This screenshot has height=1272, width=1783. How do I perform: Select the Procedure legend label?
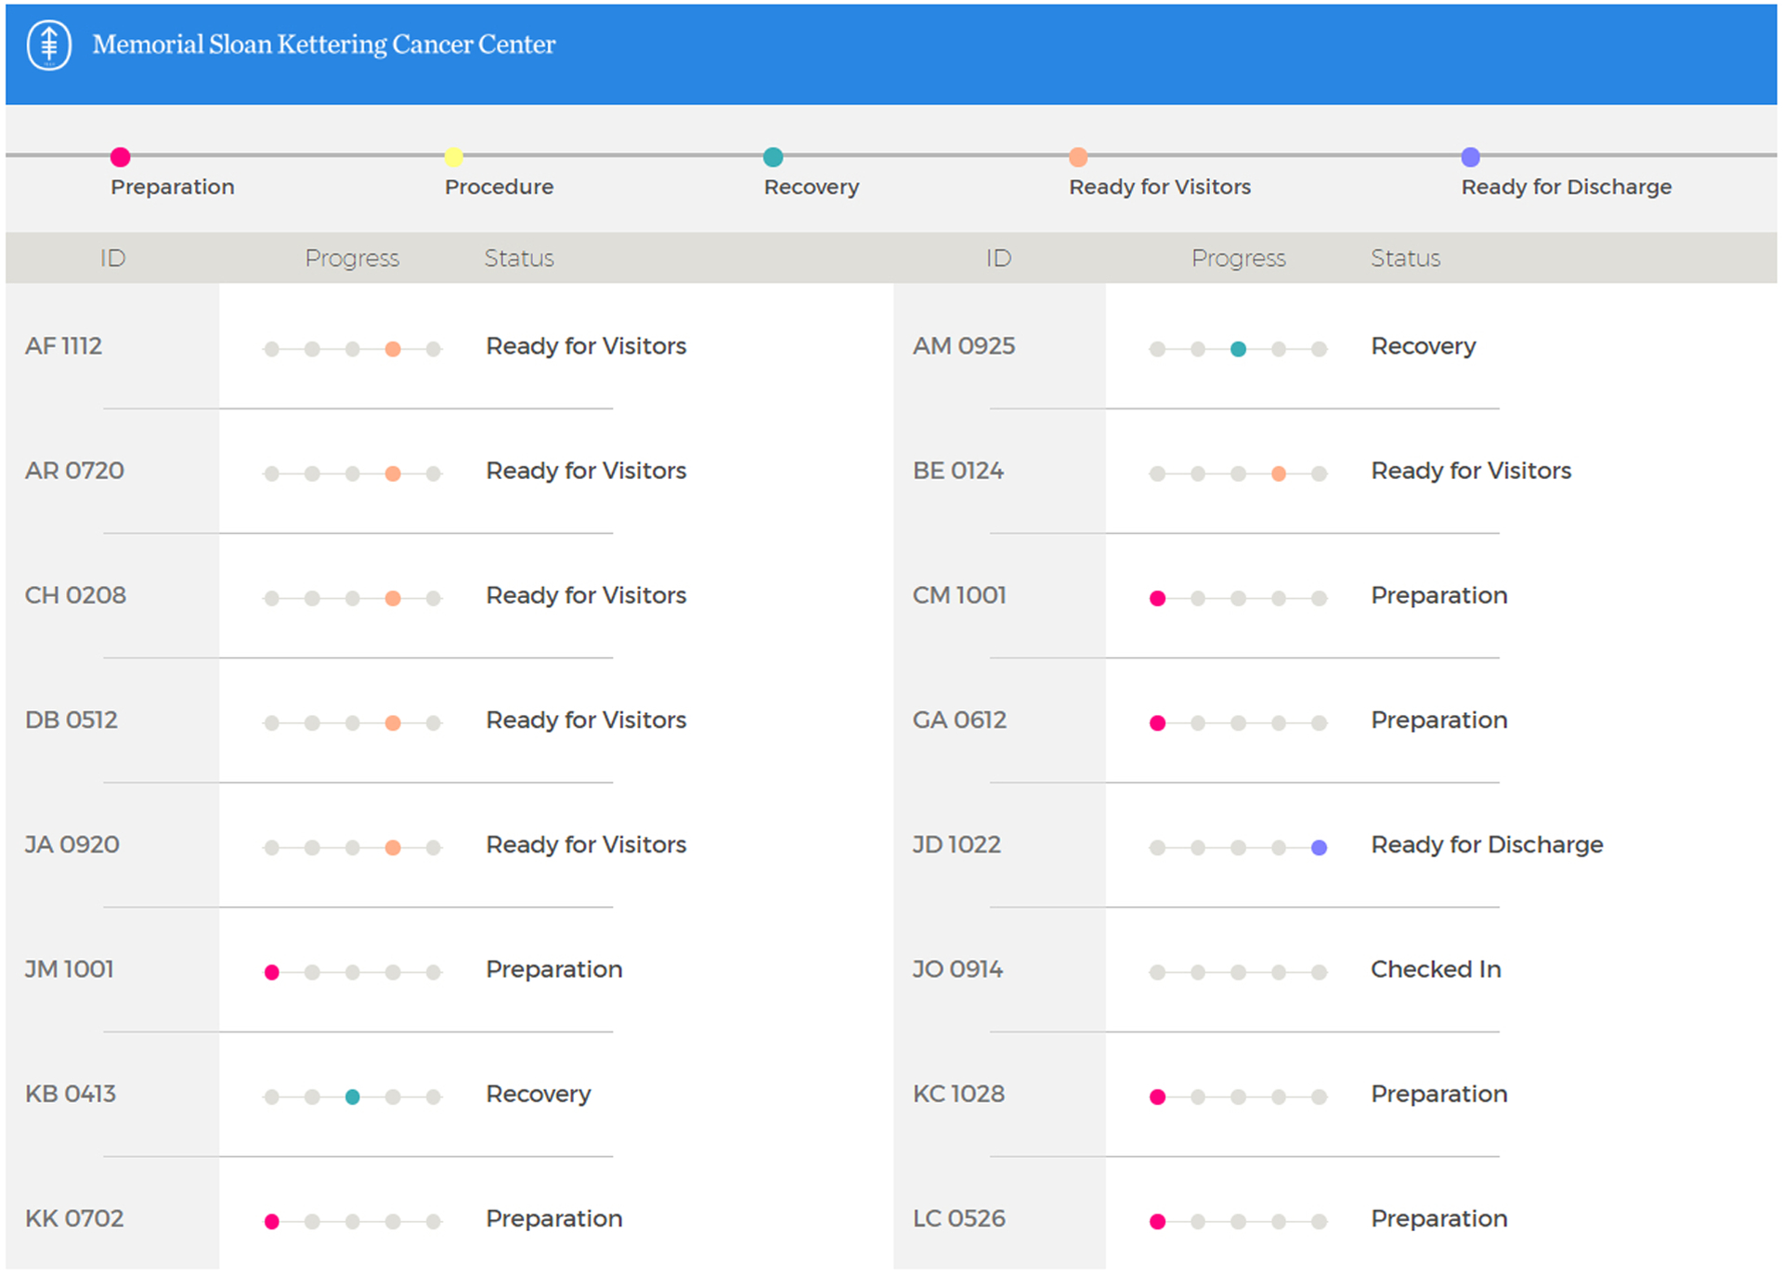coord(499,187)
